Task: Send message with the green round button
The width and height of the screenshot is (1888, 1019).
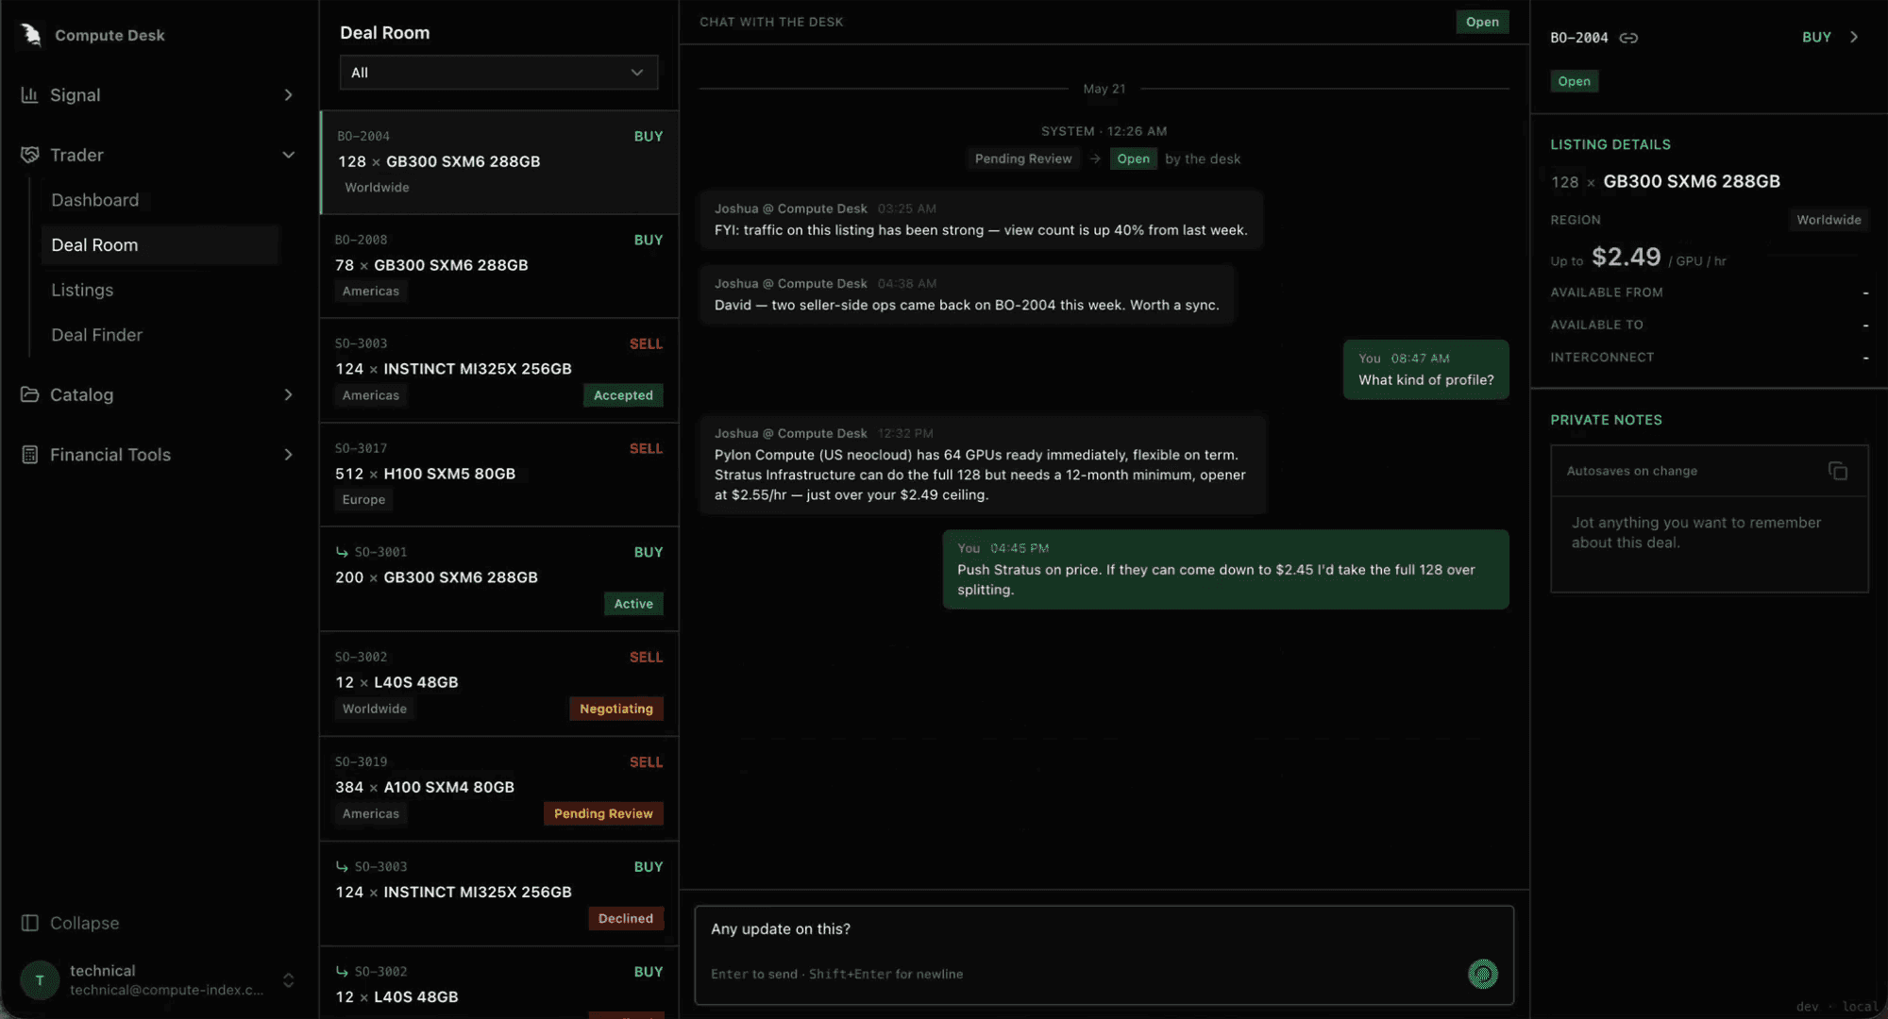Action: [x=1482, y=974]
